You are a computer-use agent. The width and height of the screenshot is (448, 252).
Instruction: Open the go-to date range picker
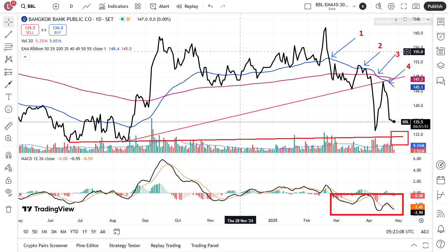pyautogui.click(x=117, y=232)
